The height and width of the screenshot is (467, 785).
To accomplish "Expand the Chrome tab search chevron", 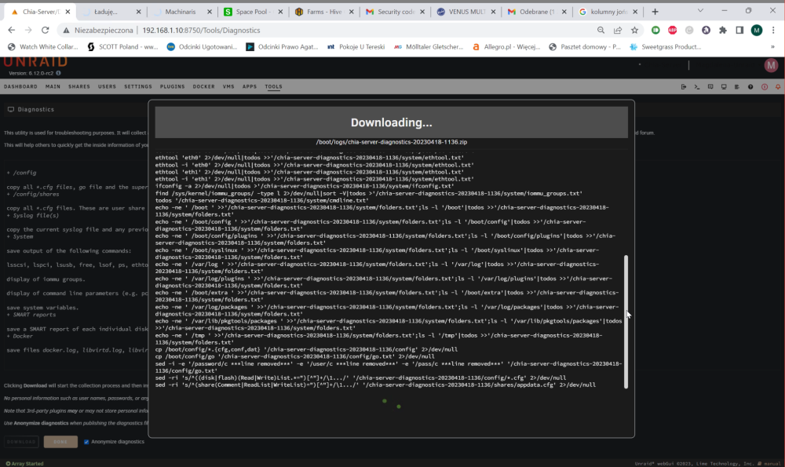I will [700, 10].
